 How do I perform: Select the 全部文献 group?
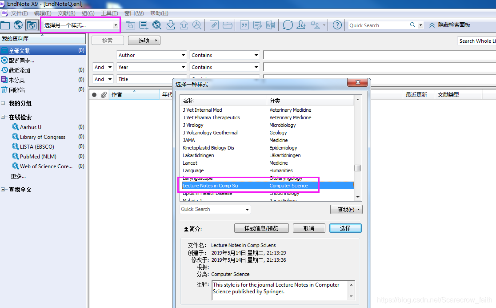[x=43, y=51]
